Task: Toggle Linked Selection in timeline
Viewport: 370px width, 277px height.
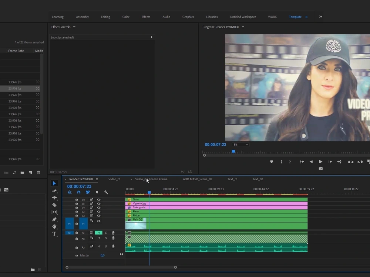Action: click(88, 192)
